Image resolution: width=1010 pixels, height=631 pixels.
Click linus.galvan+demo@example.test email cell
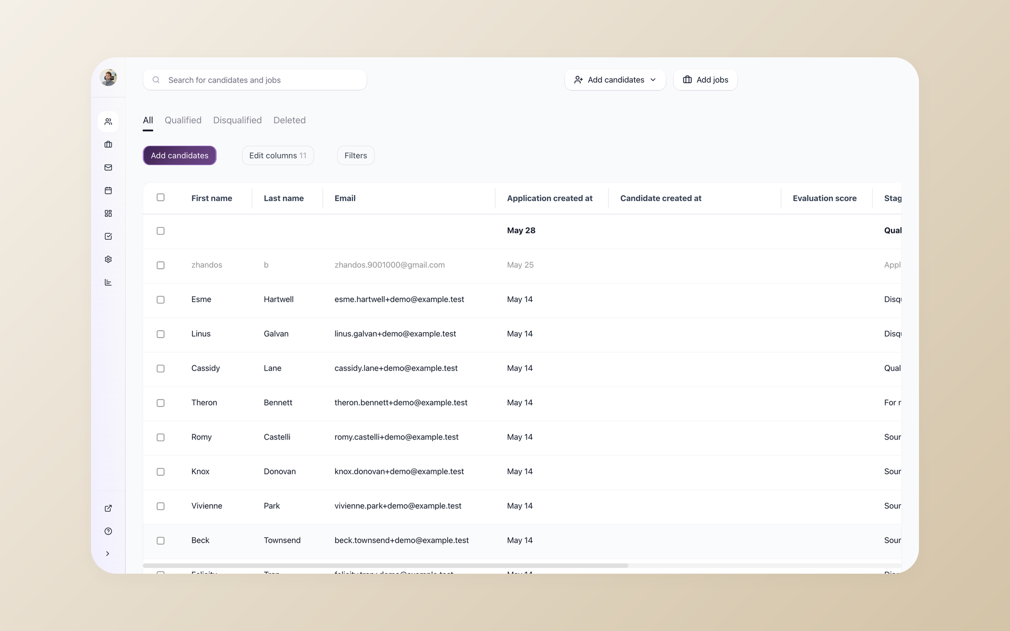coord(395,334)
